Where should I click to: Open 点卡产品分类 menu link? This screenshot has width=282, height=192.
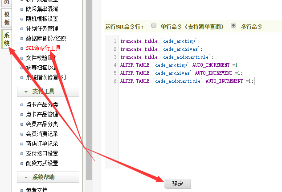pyautogui.click(x=42, y=104)
